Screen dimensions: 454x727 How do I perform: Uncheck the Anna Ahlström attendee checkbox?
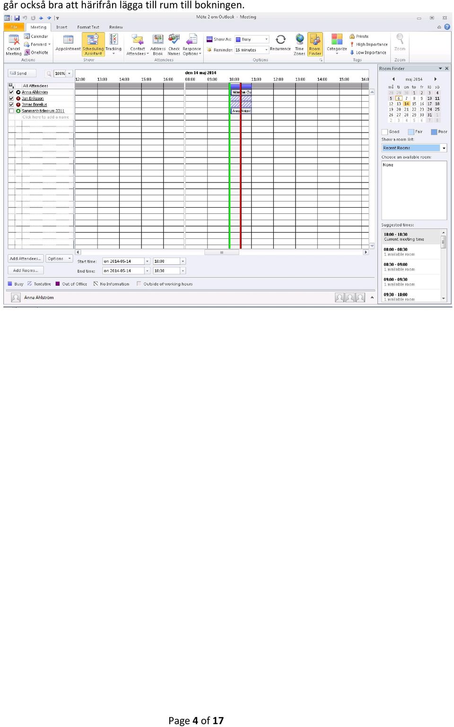(11, 92)
